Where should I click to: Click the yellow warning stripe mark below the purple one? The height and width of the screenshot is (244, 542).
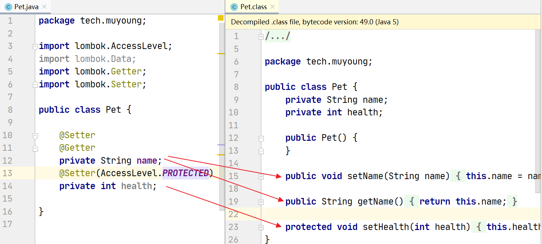pyautogui.click(x=221, y=155)
